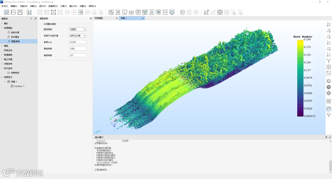The height and width of the screenshot is (179, 332).
Task: Close the 场景 1 tab
Action: click(x=143, y=18)
